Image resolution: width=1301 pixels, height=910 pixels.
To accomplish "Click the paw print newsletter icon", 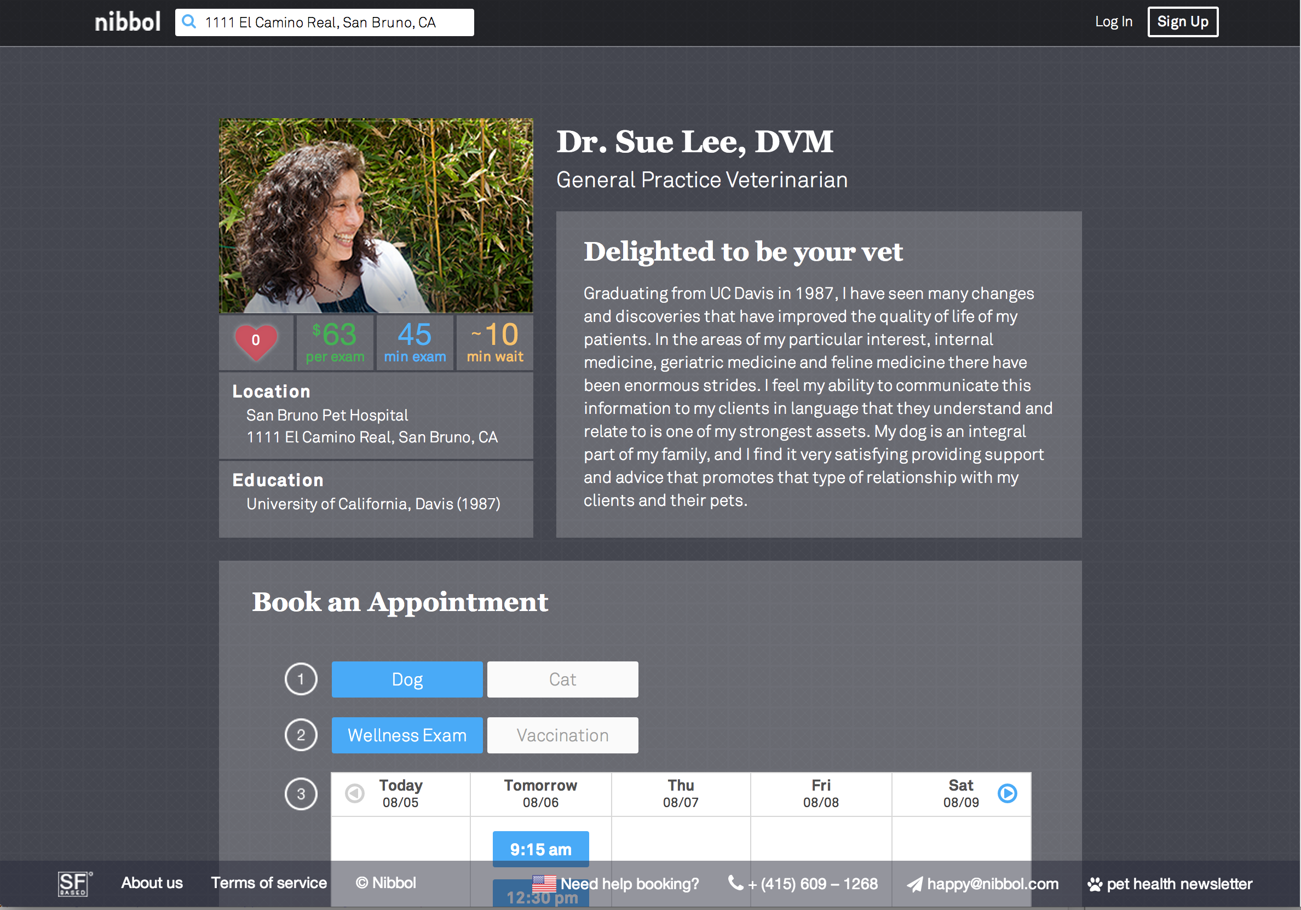I will click(x=1094, y=883).
